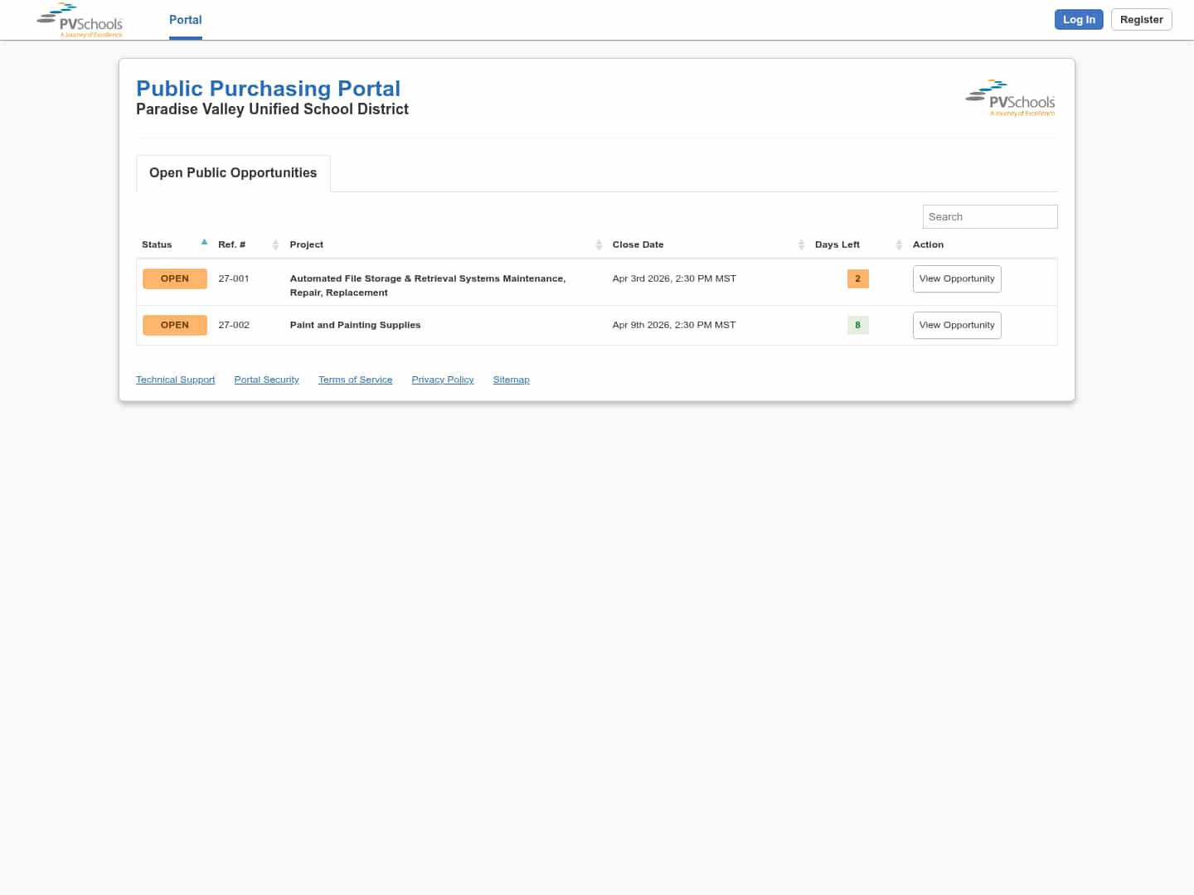View opportunity for Paint and Painting Supplies

tap(956, 326)
